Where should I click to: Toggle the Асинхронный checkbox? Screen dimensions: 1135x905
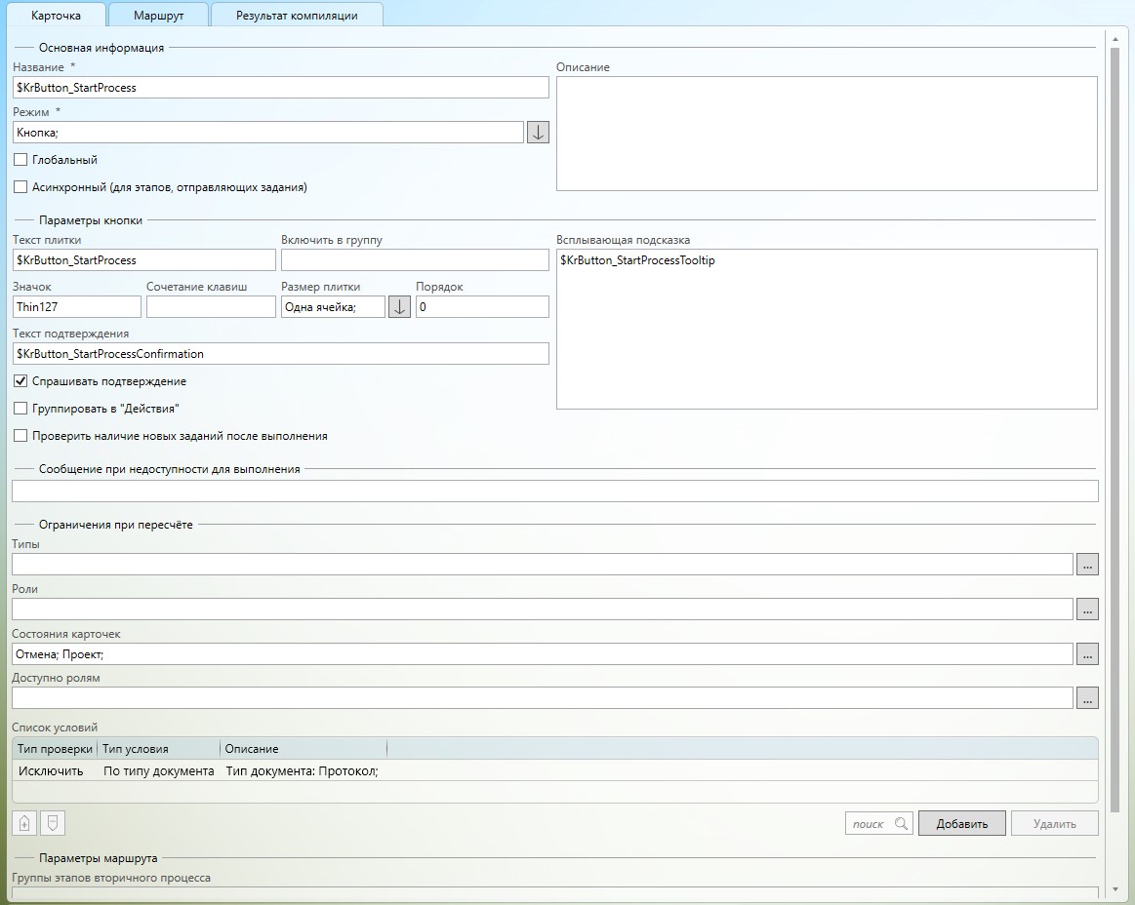[x=20, y=187]
